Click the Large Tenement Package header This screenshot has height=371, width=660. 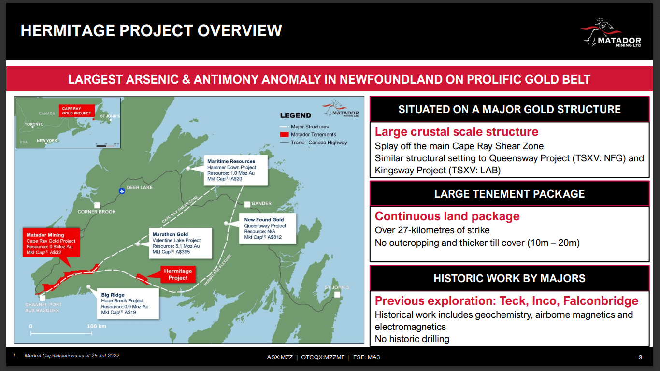[509, 194]
